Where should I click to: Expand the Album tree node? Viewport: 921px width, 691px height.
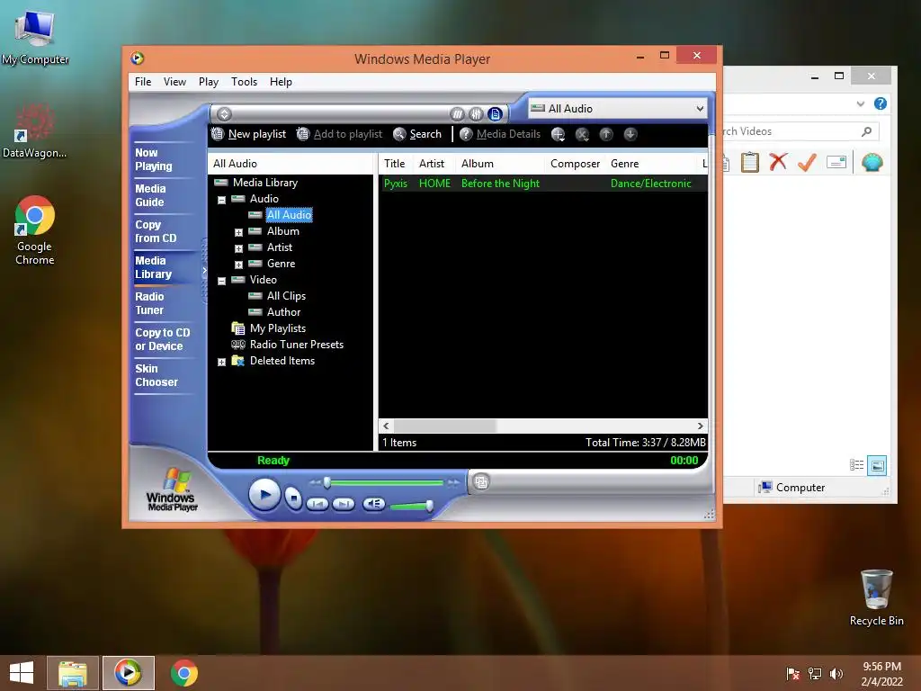tap(238, 232)
